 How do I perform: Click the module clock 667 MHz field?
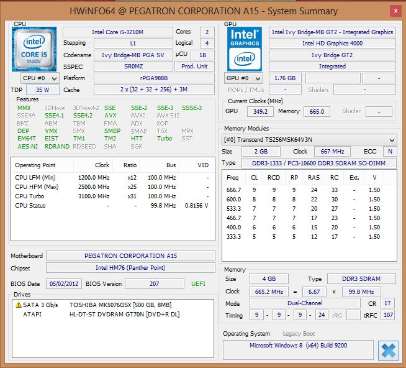[332, 152]
